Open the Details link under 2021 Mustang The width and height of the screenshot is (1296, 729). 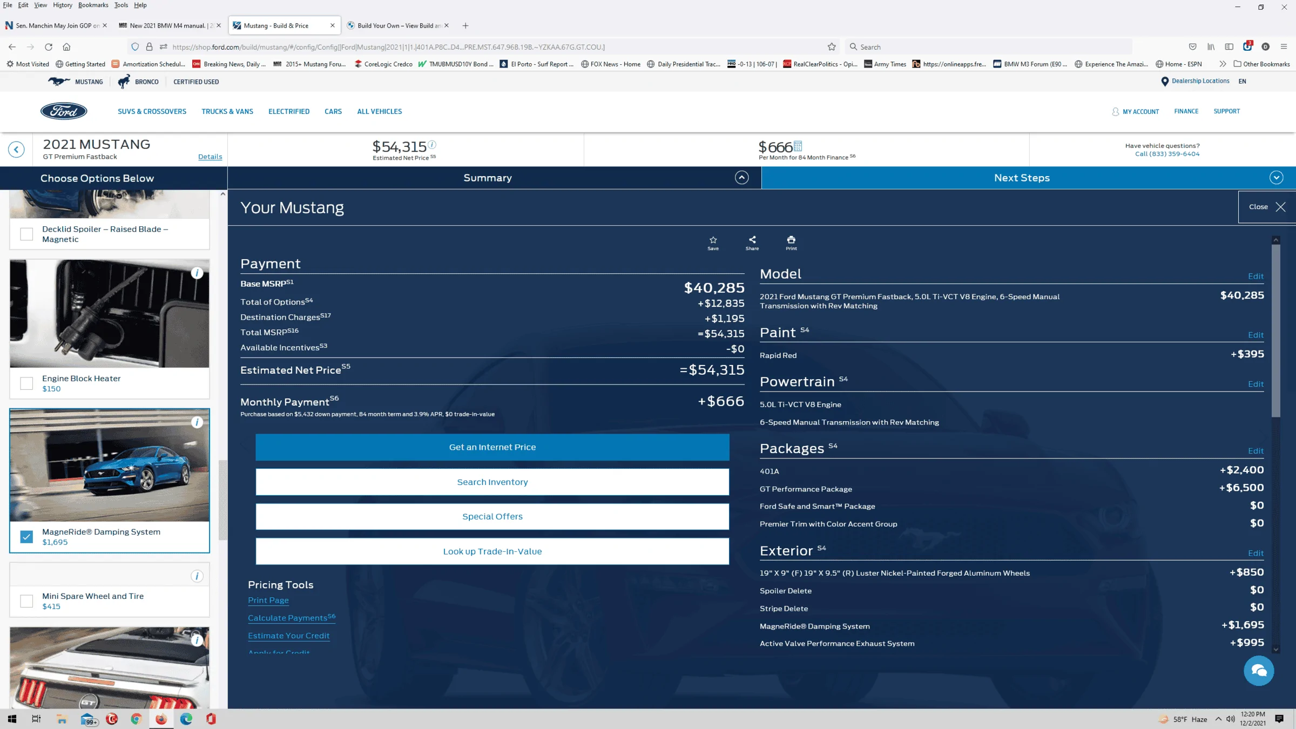tap(210, 157)
